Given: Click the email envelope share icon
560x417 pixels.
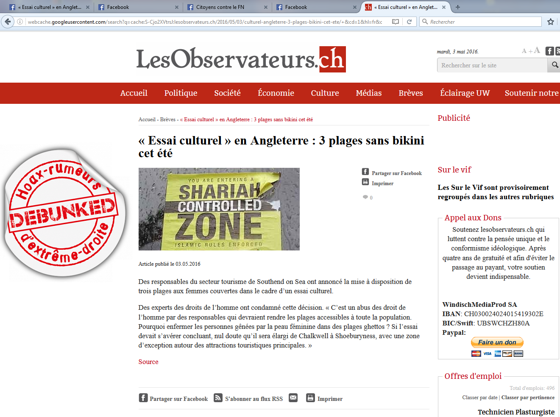Looking at the screenshot, I should tap(293, 398).
